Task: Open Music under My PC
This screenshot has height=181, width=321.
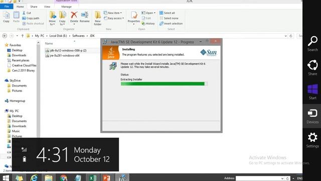Action: [14, 131]
